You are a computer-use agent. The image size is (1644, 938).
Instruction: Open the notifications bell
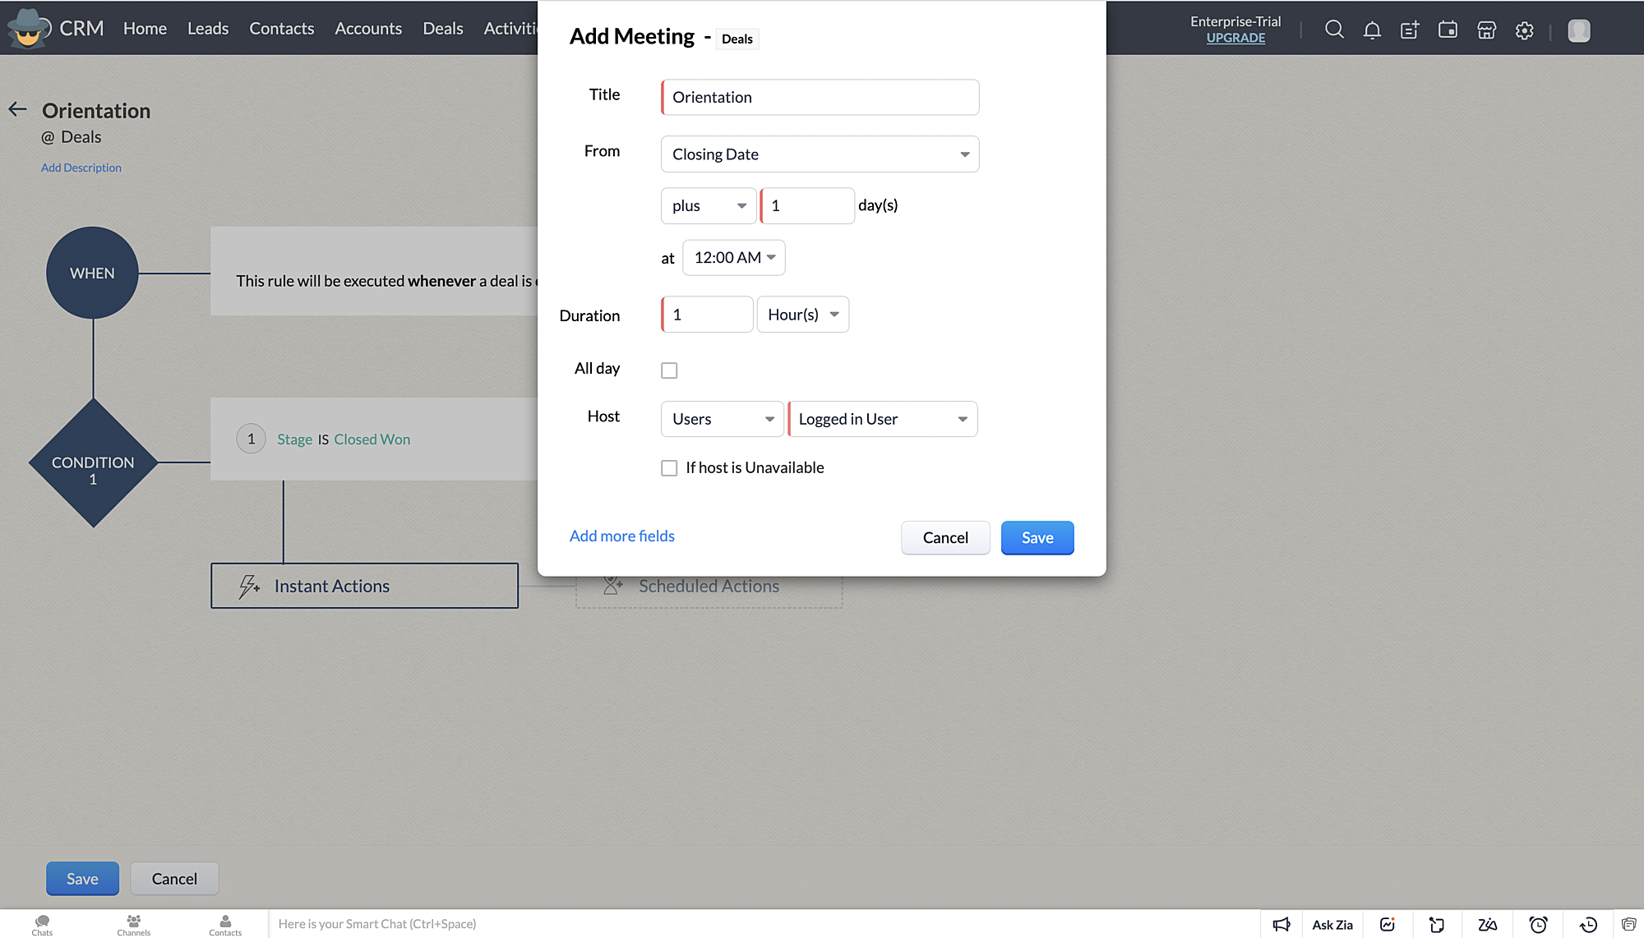pyautogui.click(x=1372, y=30)
